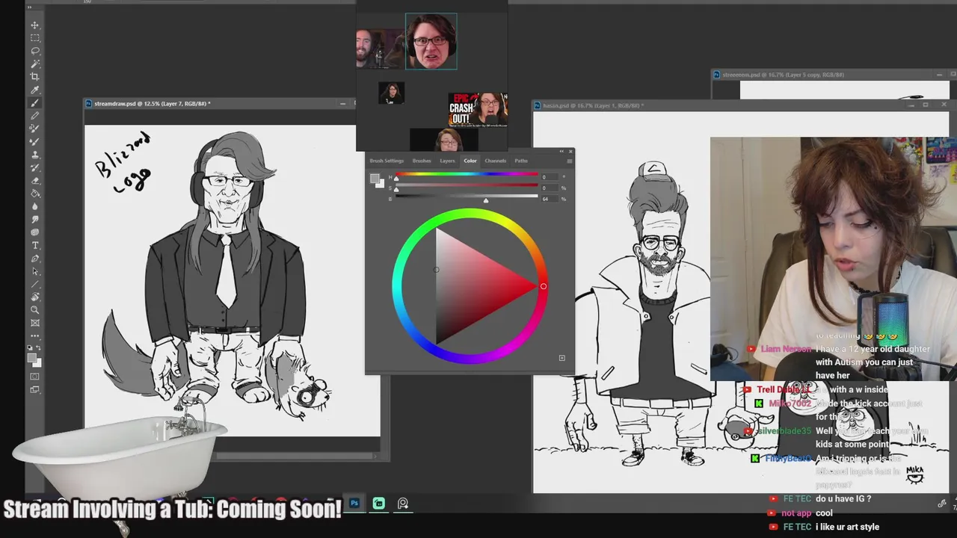The image size is (957, 538).
Task: Select the Crop tool
Action: pyautogui.click(x=35, y=76)
